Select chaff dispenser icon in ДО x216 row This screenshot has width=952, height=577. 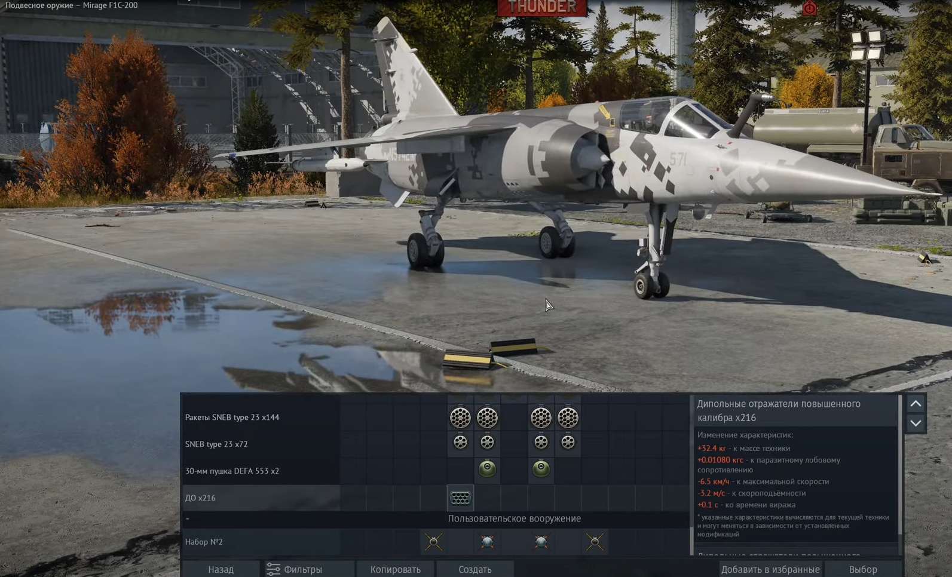pos(460,498)
